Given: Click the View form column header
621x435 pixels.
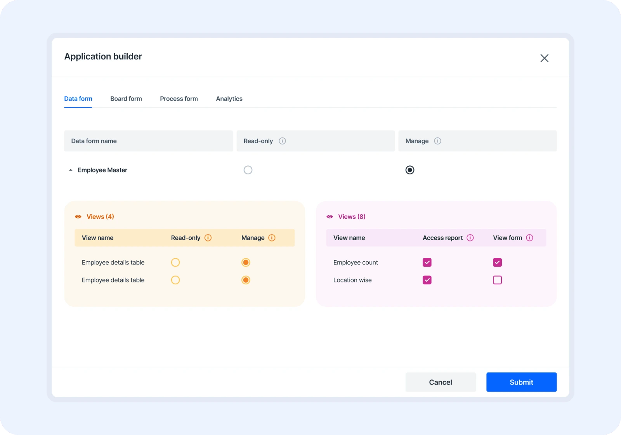Looking at the screenshot, I should tap(507, 238).
